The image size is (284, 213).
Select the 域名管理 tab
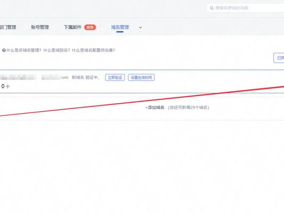click(120, 27)
